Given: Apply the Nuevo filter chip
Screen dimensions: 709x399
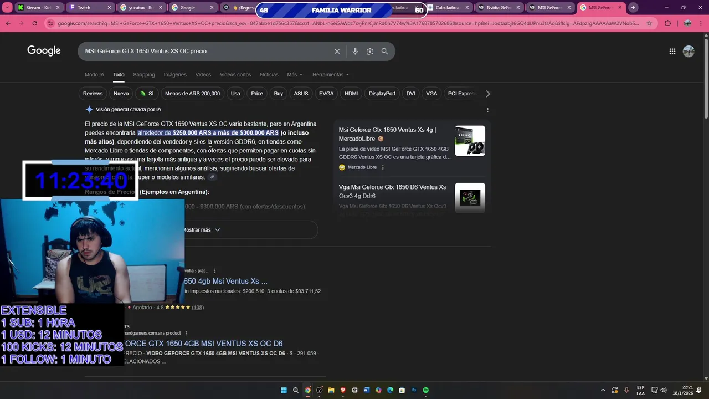Looking at the screenshot, I should point(121,94).
